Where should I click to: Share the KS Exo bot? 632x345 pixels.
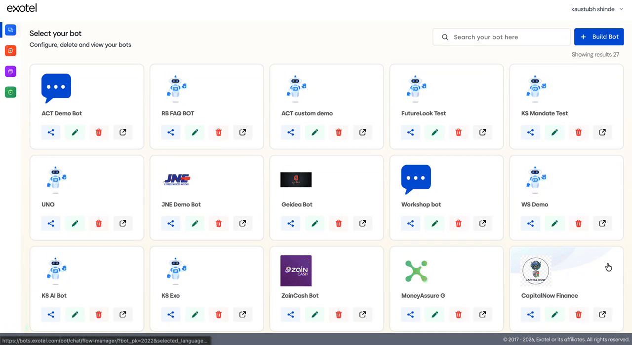[x=171, y=314]
